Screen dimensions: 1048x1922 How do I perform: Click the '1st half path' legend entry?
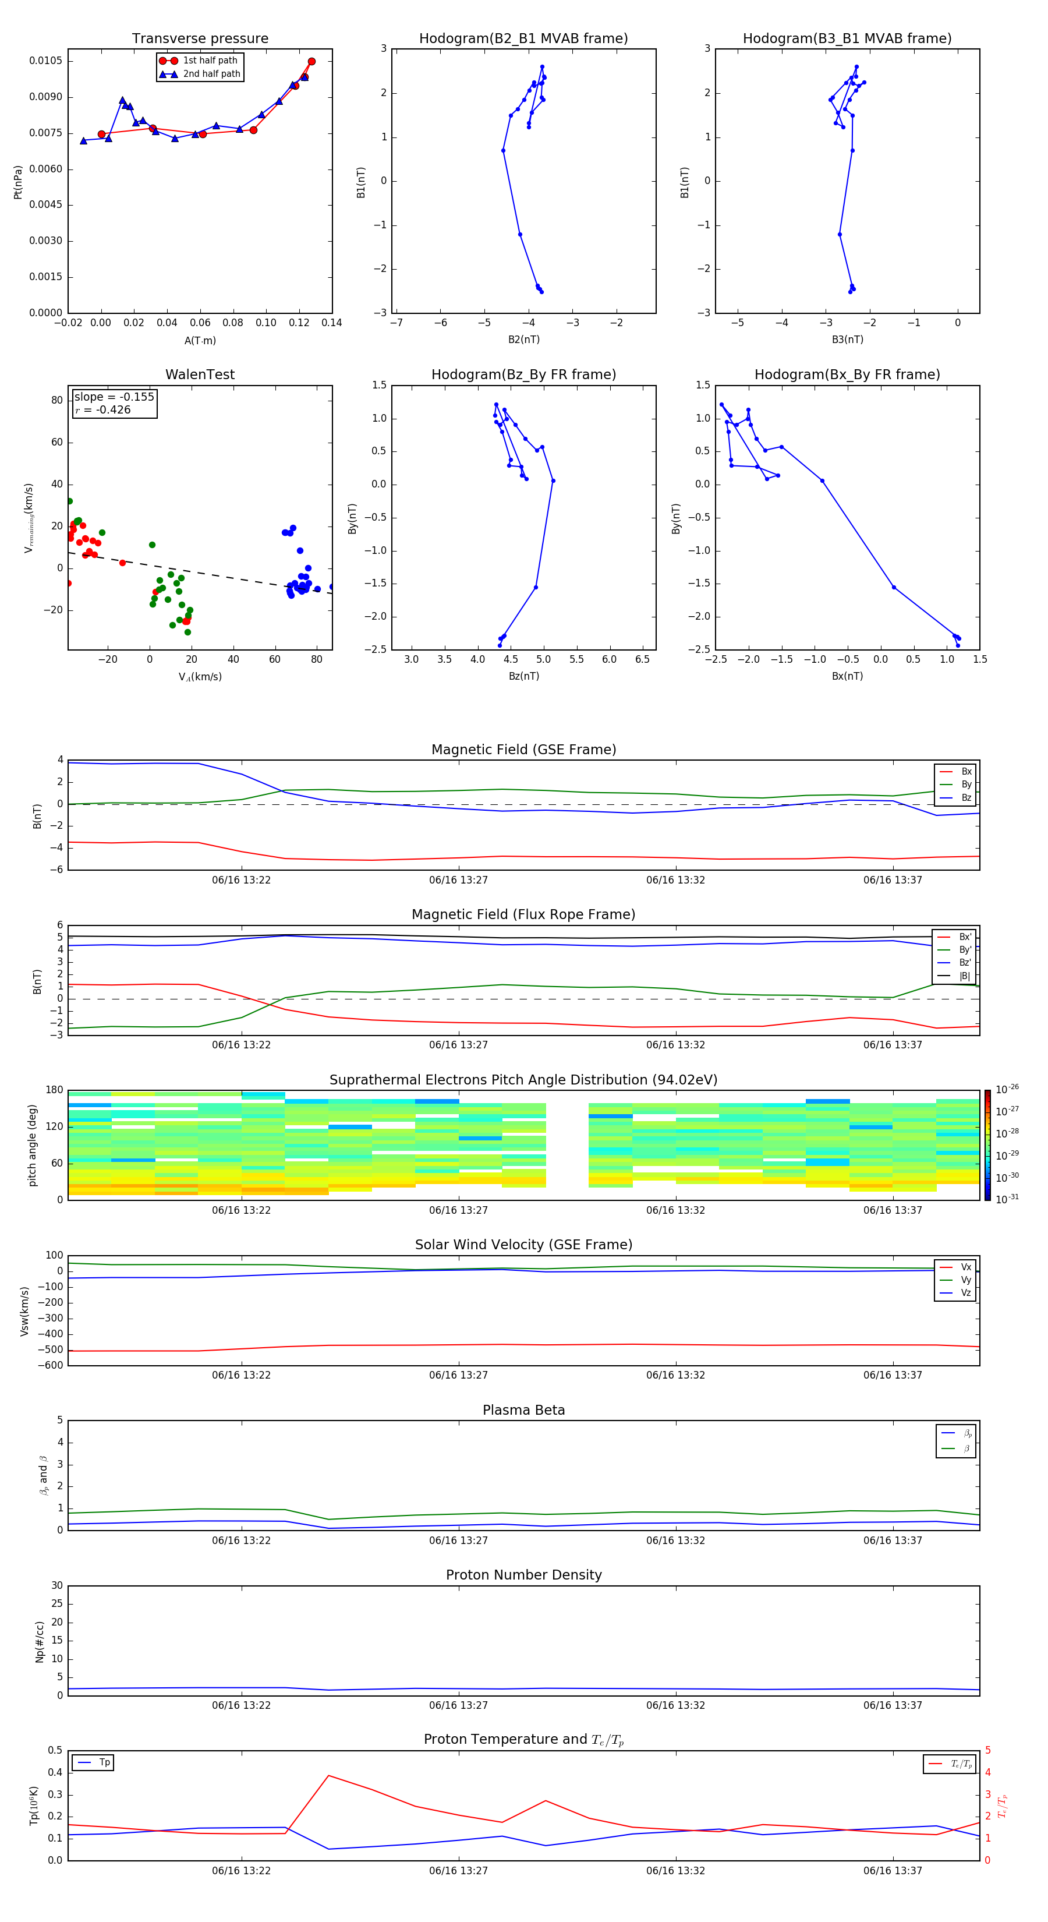click(x=200, y=61)
